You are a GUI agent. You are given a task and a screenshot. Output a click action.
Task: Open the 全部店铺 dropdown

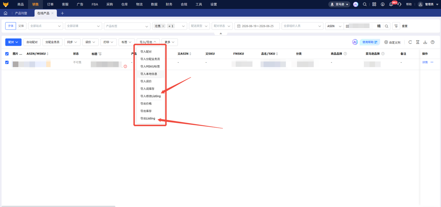tap(83, 26)
